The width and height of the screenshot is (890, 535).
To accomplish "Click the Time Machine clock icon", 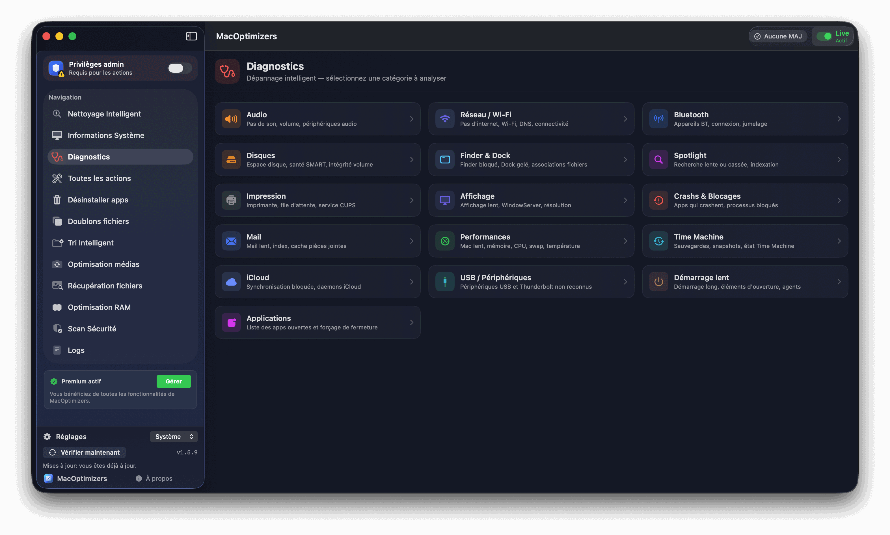I will click(x=658, y=241).
